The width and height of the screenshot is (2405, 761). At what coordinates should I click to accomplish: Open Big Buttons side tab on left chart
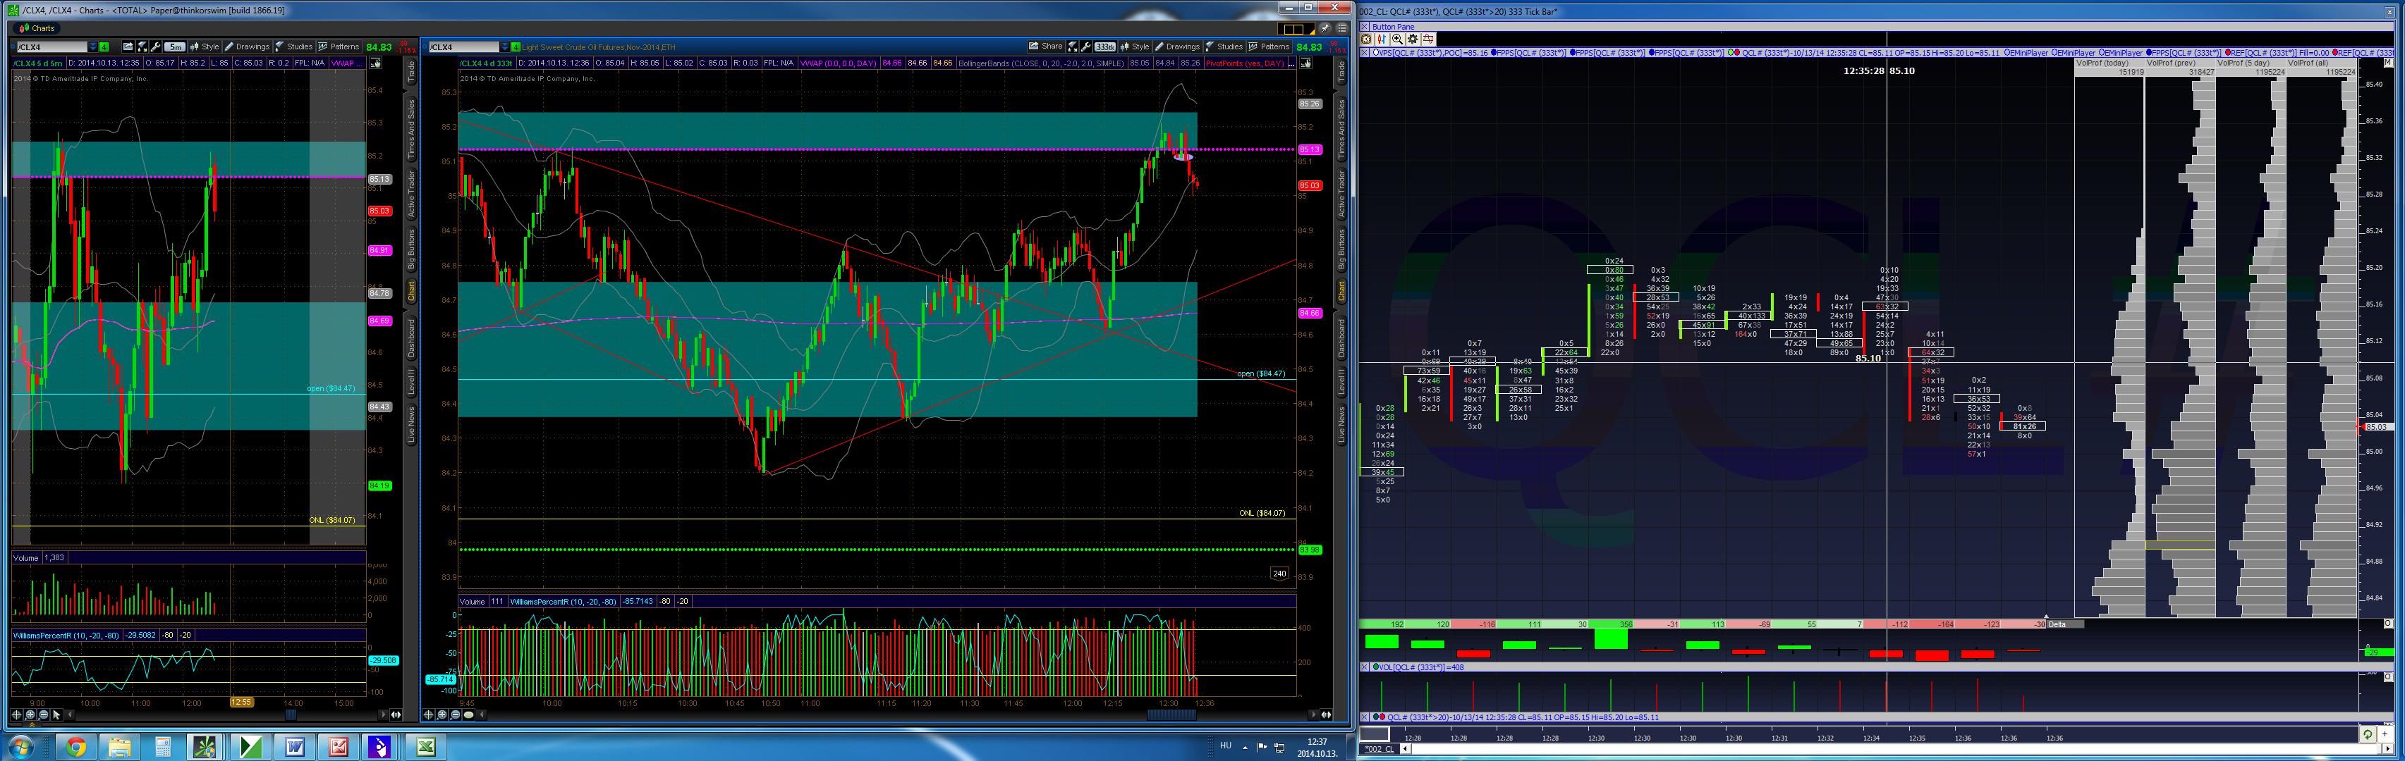[410, 250]
